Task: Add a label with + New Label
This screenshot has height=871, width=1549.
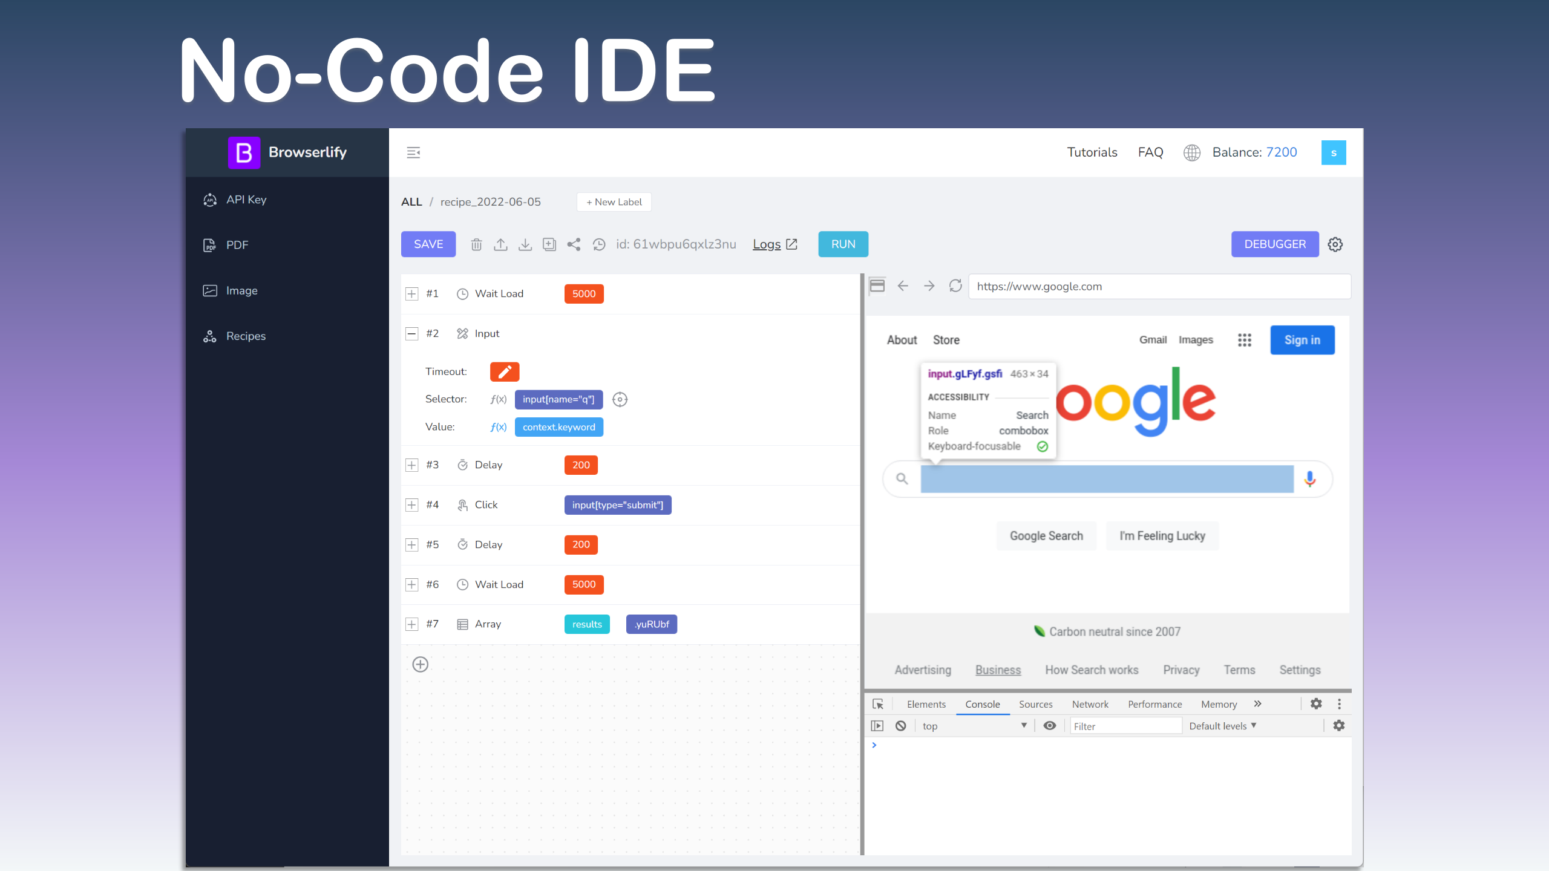Action: click(x=614, y=202)
